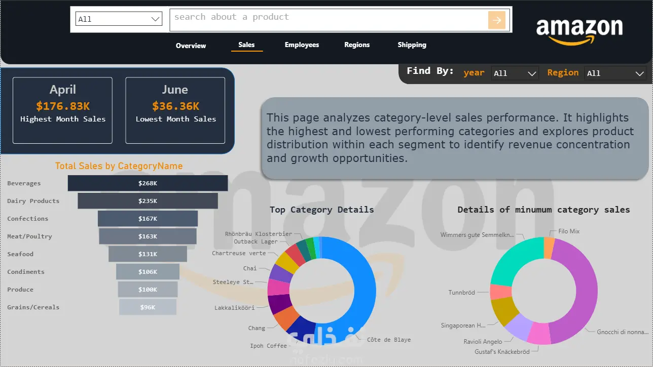
Task: Click the 'Chartreuse verte' chart label
Action: coord(239,253)
